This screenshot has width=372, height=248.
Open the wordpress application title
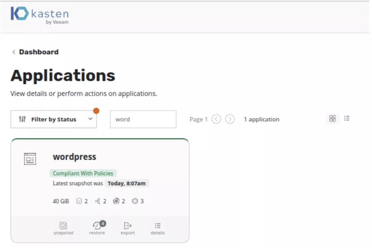pos(74,157)
